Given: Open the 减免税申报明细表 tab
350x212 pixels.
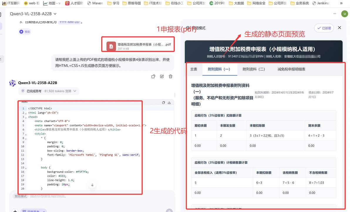Looking at the screenshot, I should click(x=291, y=69).
